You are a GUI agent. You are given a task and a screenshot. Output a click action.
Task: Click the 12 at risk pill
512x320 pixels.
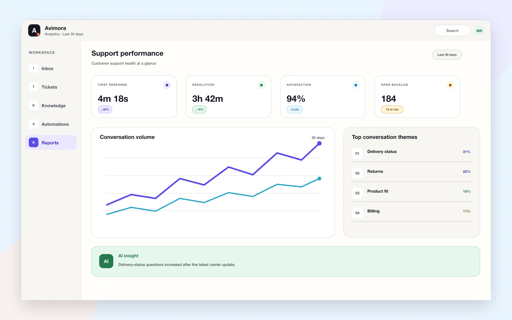coord(392,109)
